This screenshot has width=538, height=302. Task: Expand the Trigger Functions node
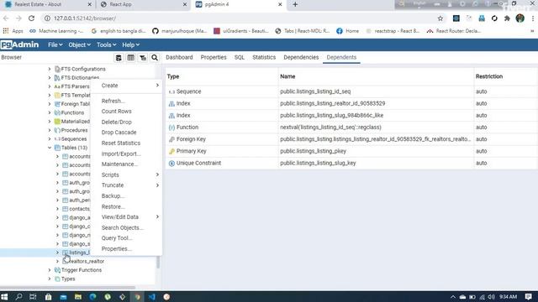pos(50,270)
